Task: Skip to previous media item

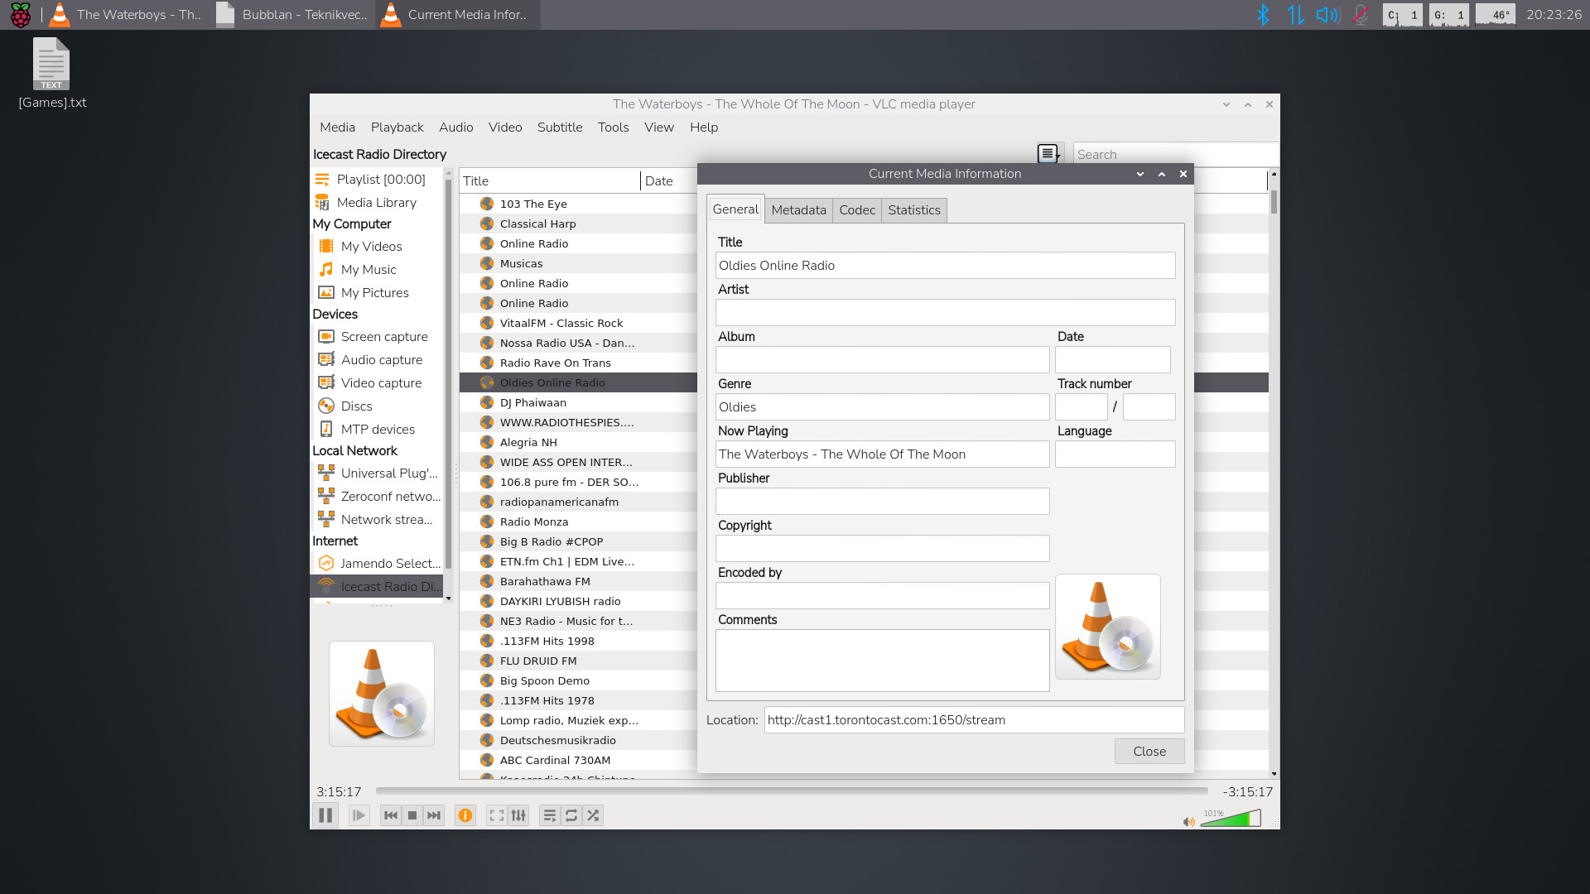Action: coord(391,815)
